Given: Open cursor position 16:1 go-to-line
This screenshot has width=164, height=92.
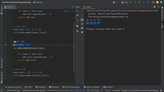Looking at the screenshot, I should (x=93, y=90).
